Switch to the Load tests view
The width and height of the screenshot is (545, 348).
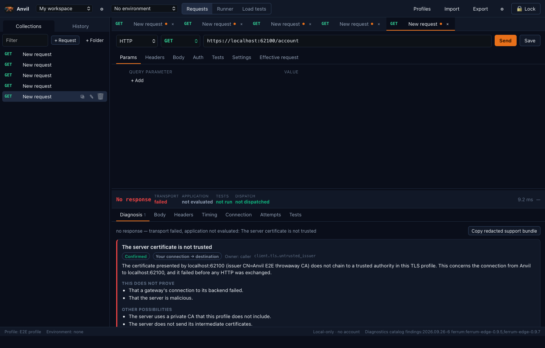(254, 9)
